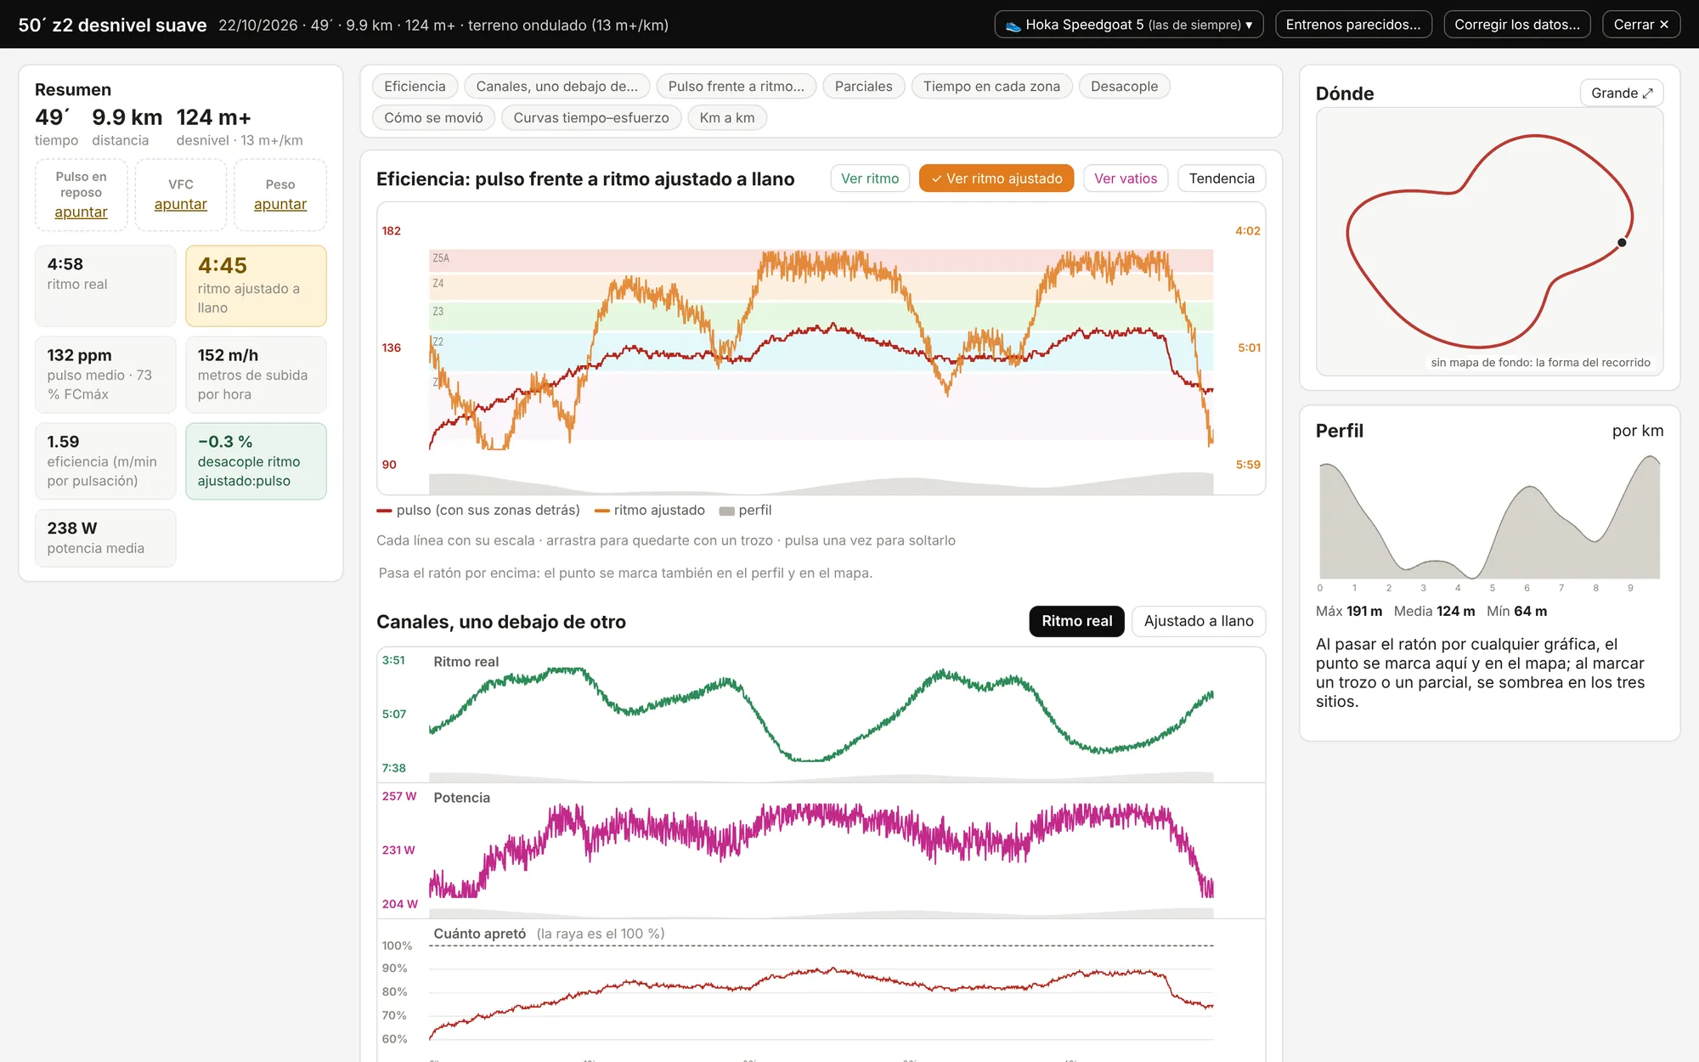Click the orange ritmo ajustado legend swatch

point(602,511)
